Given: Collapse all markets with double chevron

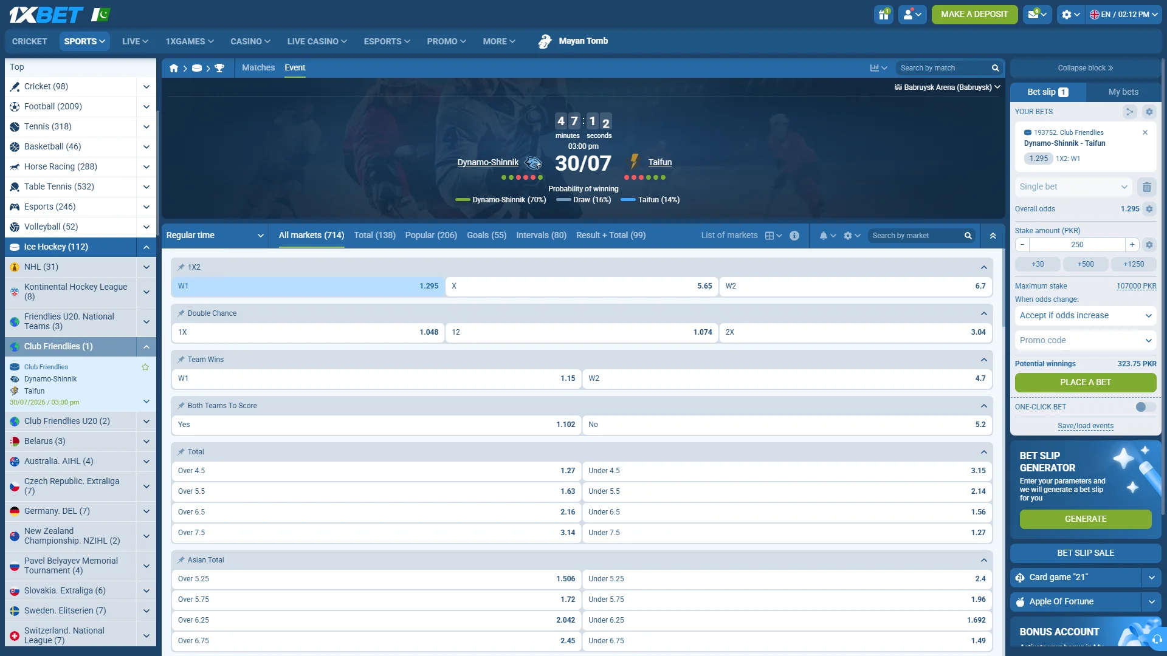Looking at the screenshot, I should [x=993, y=236].
